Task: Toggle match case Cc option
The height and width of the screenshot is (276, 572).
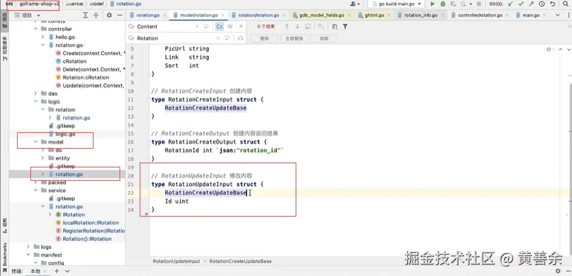Action: [220, 27]
